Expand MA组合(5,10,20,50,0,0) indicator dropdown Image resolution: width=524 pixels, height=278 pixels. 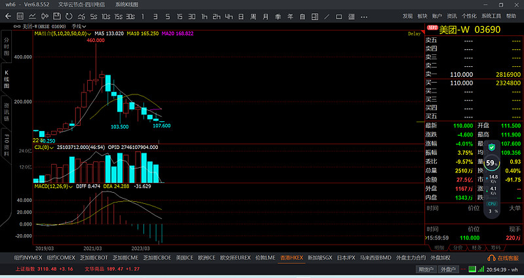[62, 33]
